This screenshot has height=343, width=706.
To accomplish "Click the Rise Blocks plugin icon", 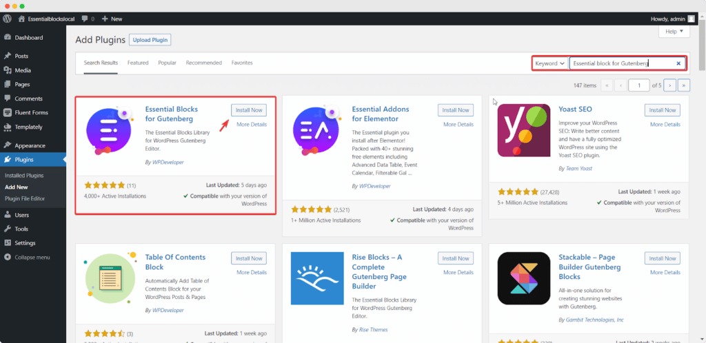I will tap(317, 278).
